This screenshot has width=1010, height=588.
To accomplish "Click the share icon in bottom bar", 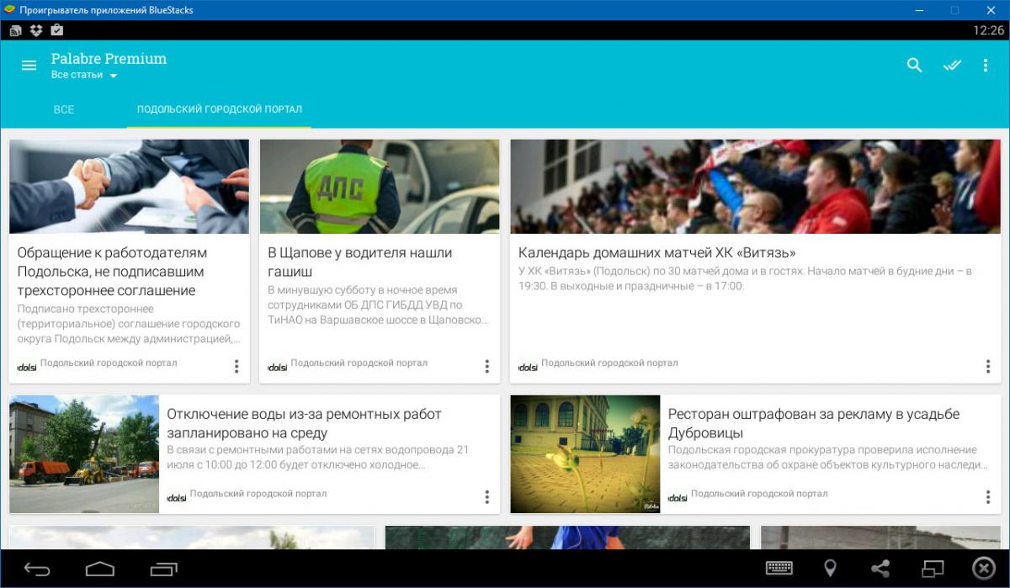I will tap(880, 569).
